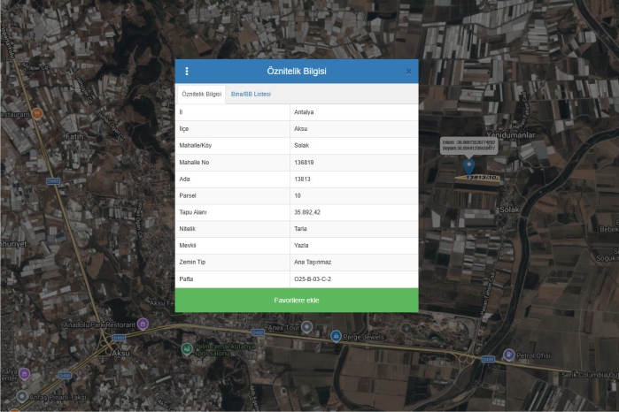Click the coordinates tooltip above the pin
Viewport: 619px width, 412px height.
468,146
